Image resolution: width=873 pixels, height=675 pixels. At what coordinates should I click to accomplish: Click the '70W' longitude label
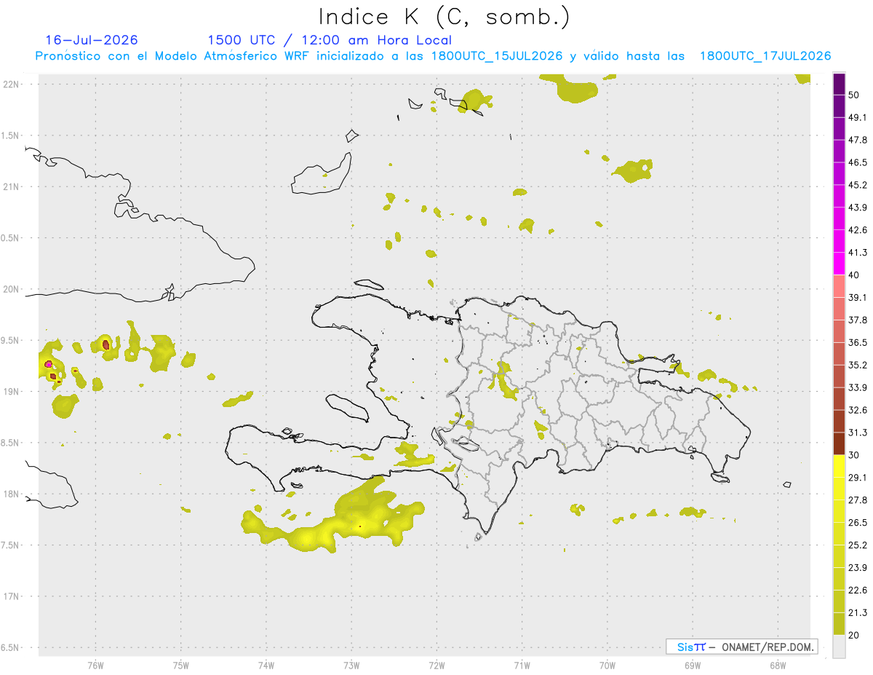coord(607,665)
